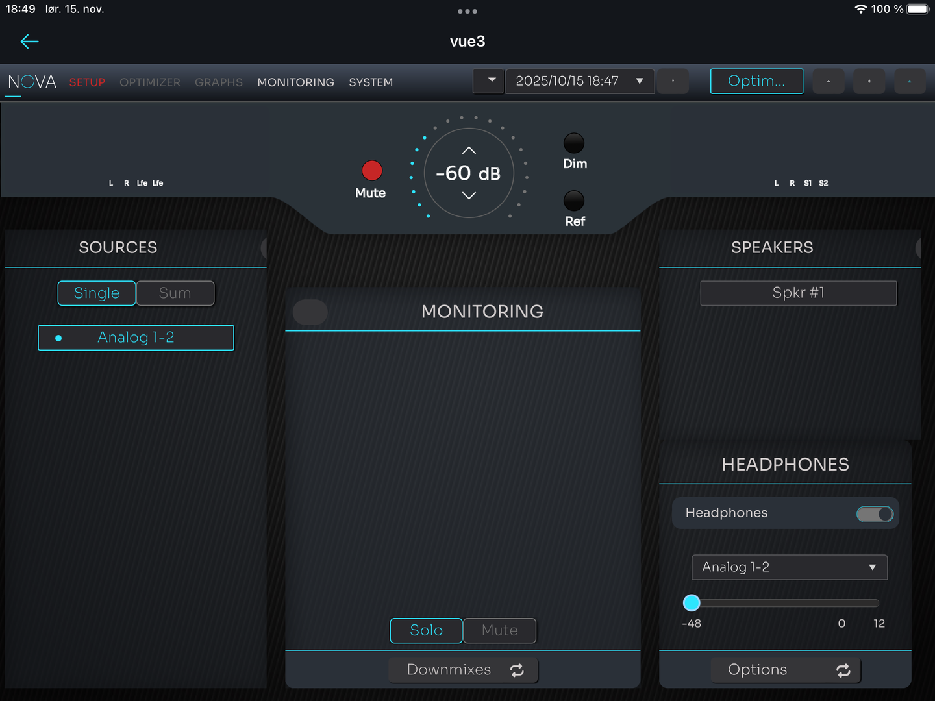The image size is (935, 701).
Task: Click the vue3 title text
Action: click(x=467, y=42)
